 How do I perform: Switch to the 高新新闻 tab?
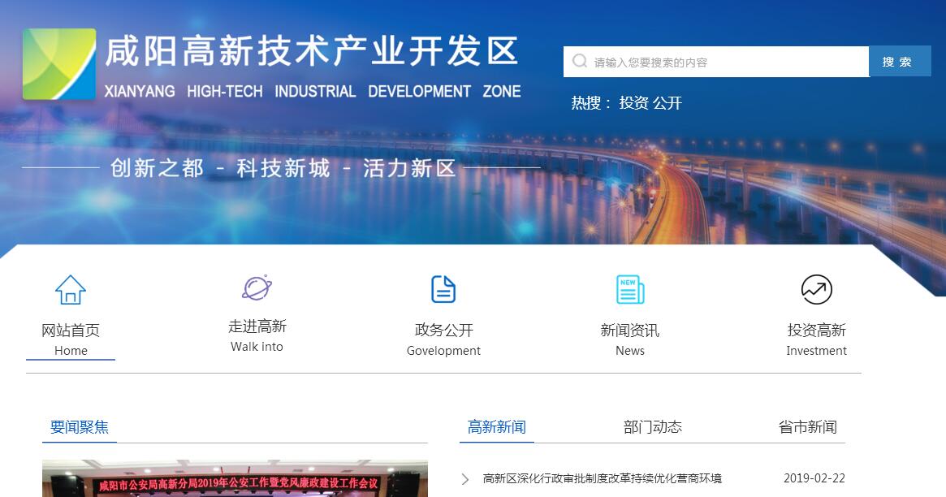(x=496, y=427)
